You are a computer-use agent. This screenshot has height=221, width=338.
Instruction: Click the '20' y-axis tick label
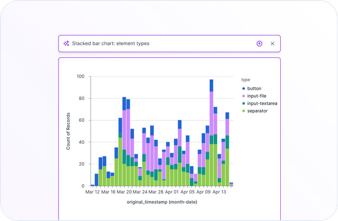82,164
